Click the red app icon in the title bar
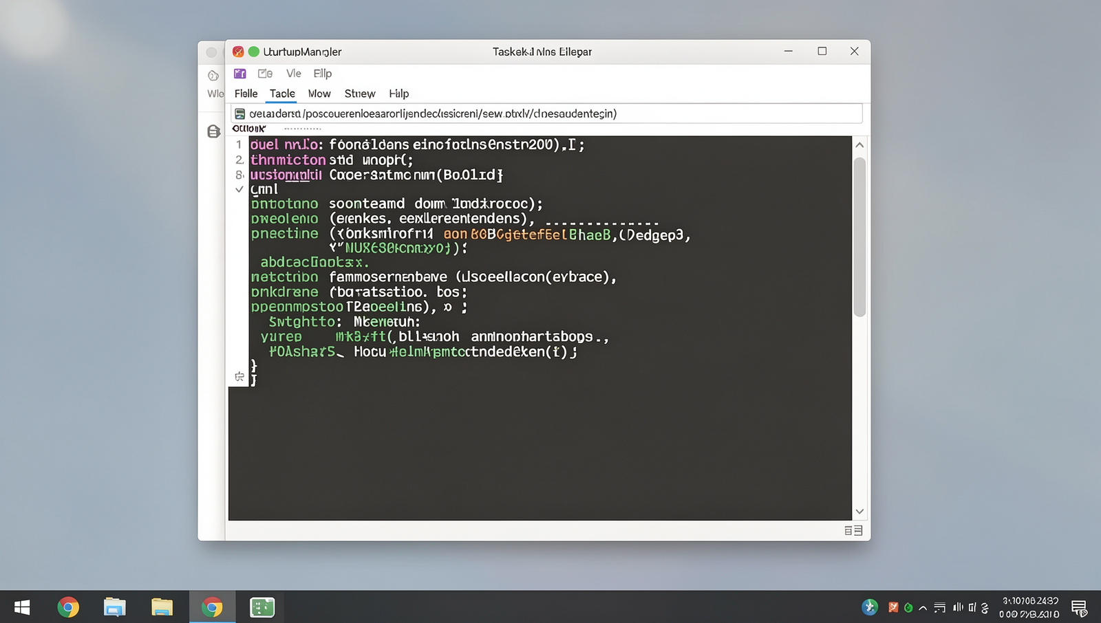This screenshot has height=623, width=1101. [x=238, y=52]
